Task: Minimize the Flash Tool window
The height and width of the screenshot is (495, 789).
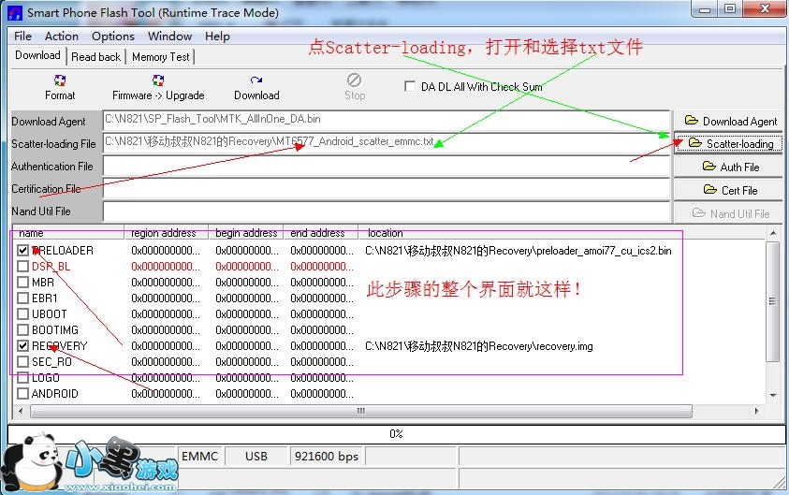Action: 705,9
